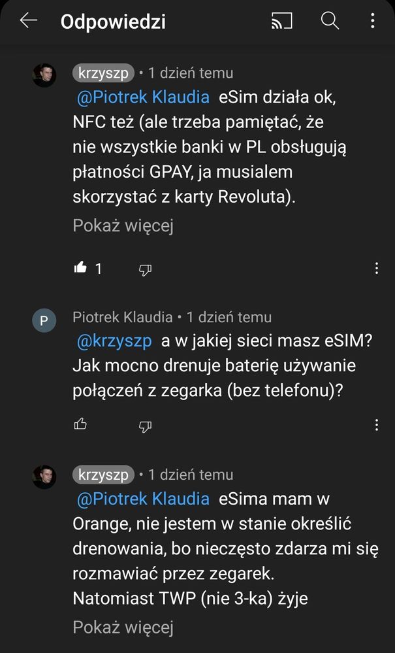Tap the @krzyszp mention link
Image resolution: width=395 pixels, height=653 pixels.
[x=114, y=341]
